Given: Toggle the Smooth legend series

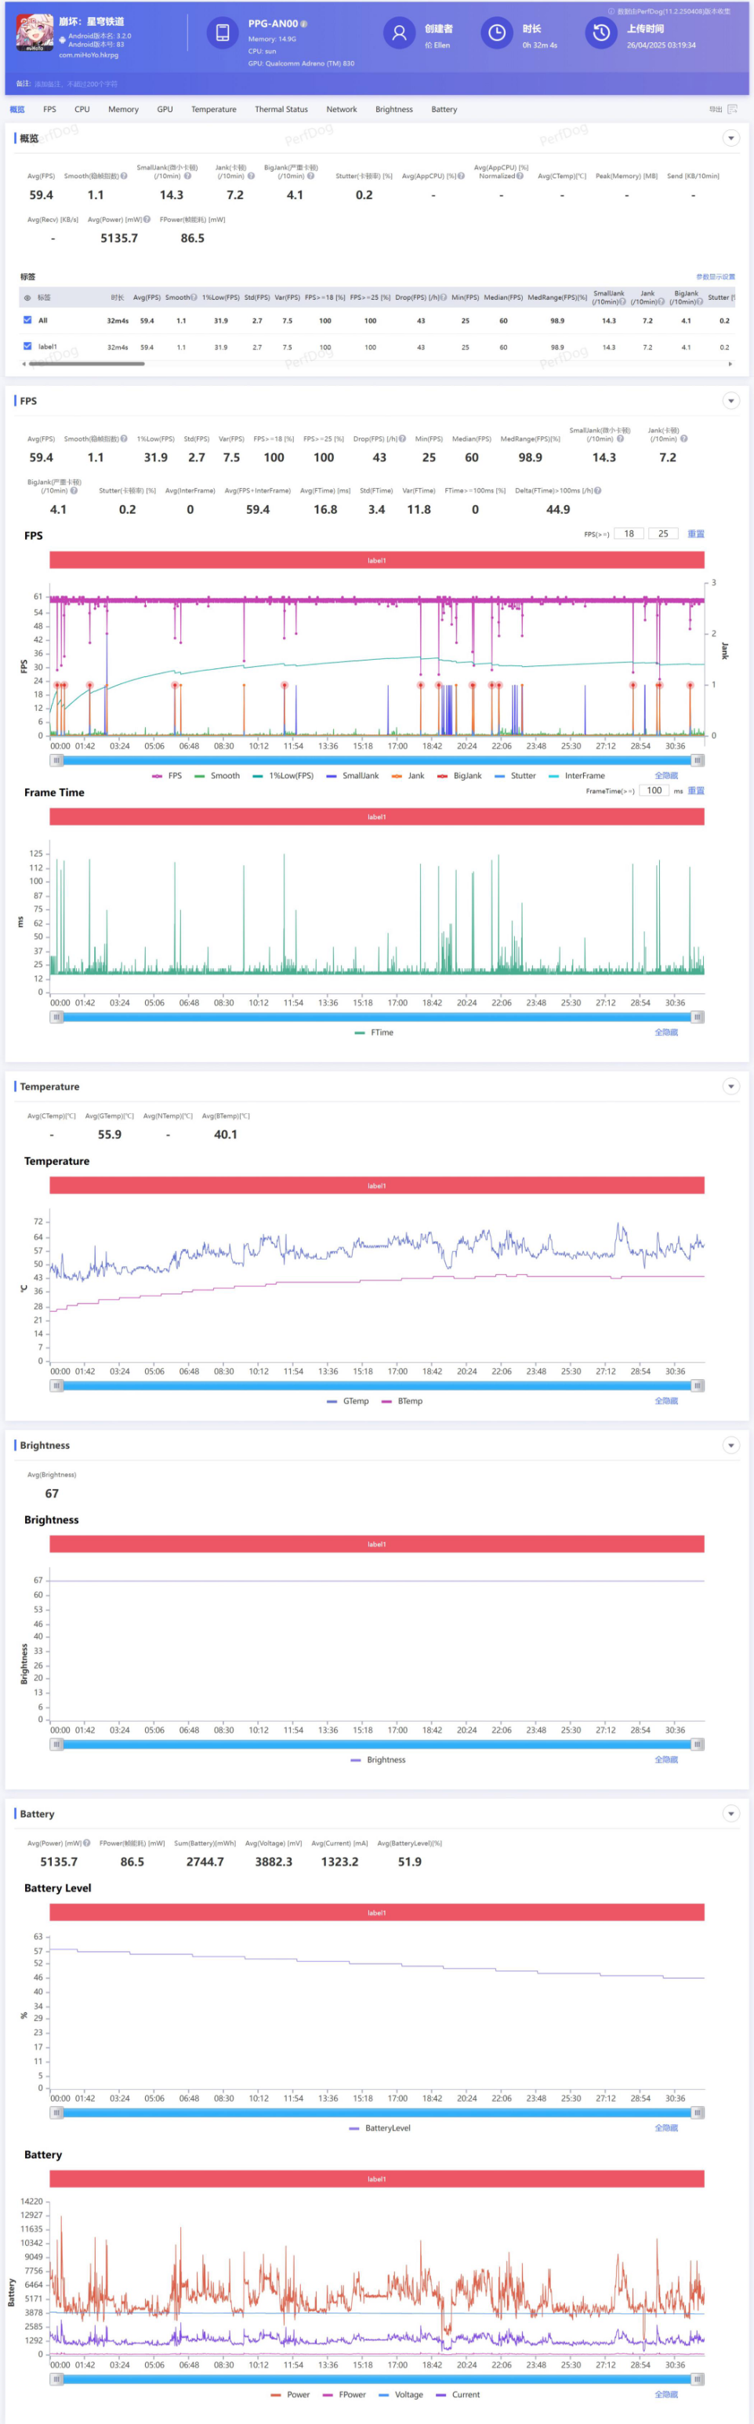Looking at the screenshot, I should click(217, 777).
